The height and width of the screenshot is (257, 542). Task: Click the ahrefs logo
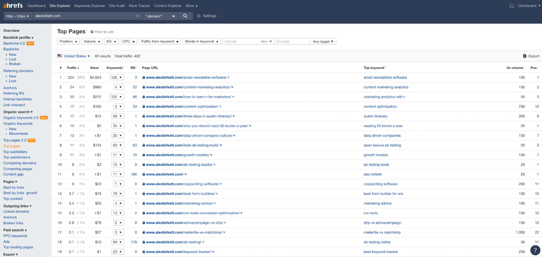click(x=12, y=5)
